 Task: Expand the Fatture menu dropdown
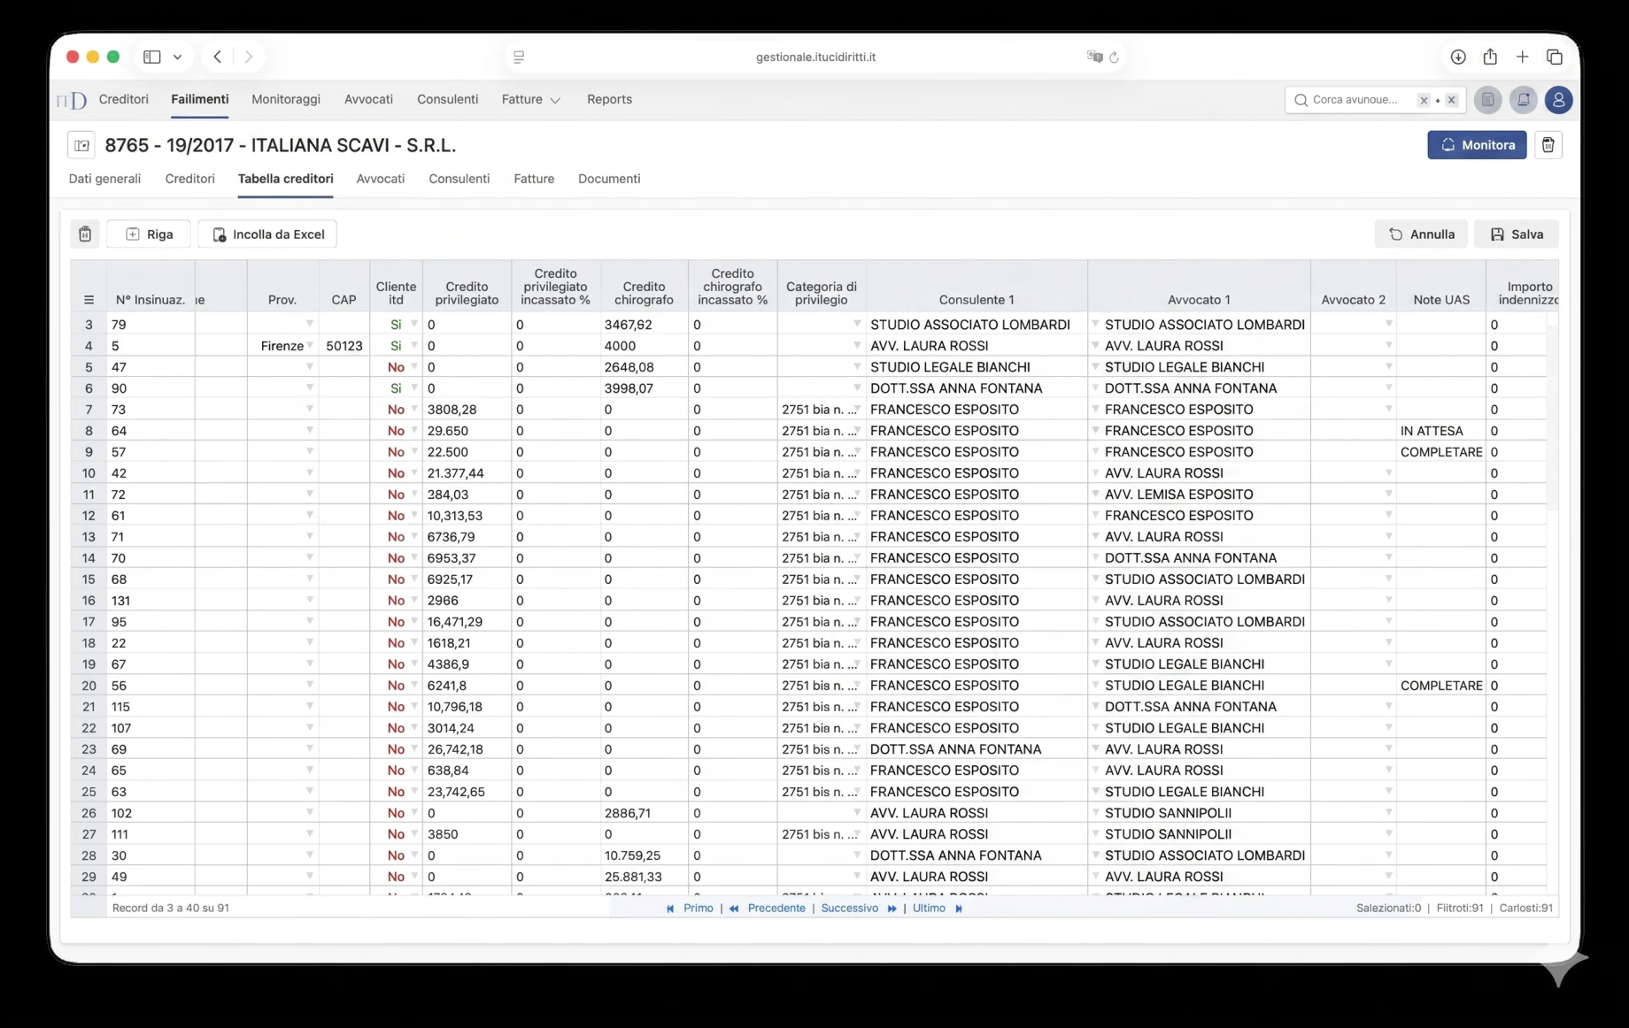coord(530,100)
